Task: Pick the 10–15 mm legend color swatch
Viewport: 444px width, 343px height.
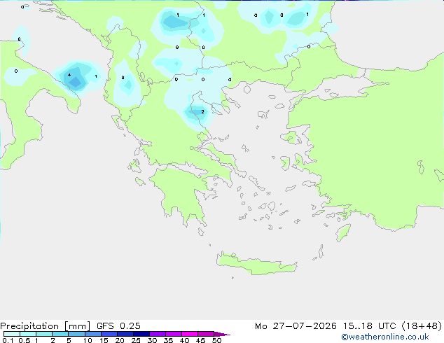Action: [x=93, y=334]
